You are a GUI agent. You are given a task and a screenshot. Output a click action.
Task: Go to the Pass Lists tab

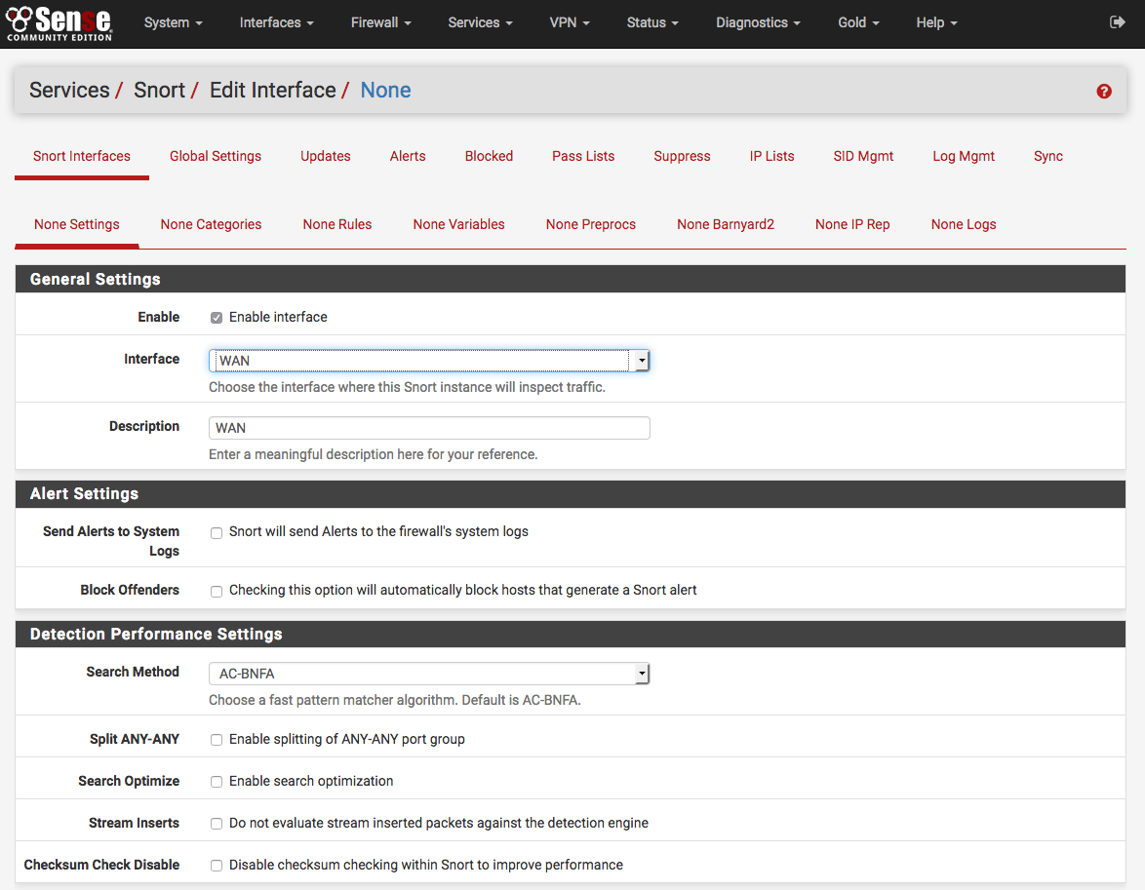pos(583,156)
